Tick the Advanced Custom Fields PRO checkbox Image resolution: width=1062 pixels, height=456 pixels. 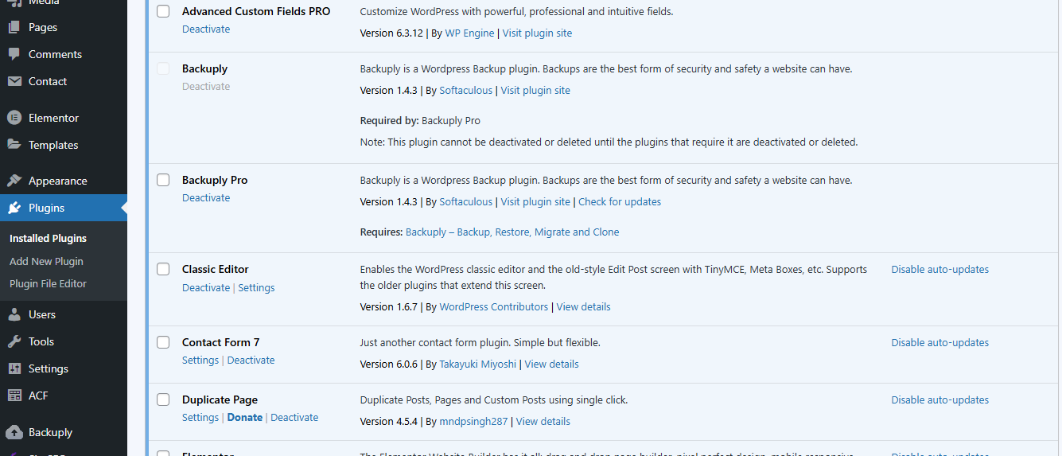[163, 11]
